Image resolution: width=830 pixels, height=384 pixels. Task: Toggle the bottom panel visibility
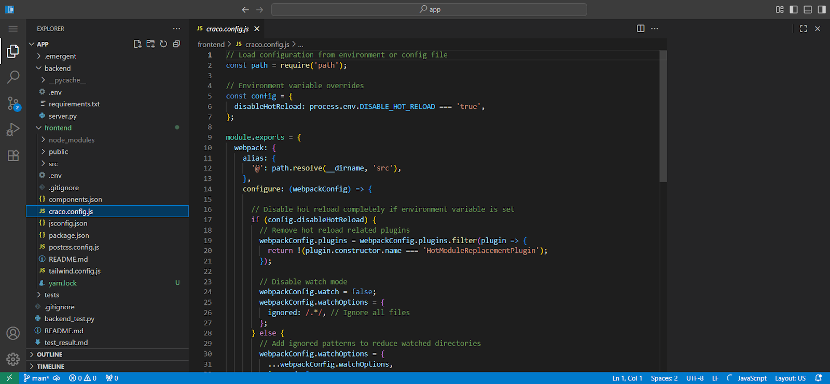point(808,9)
